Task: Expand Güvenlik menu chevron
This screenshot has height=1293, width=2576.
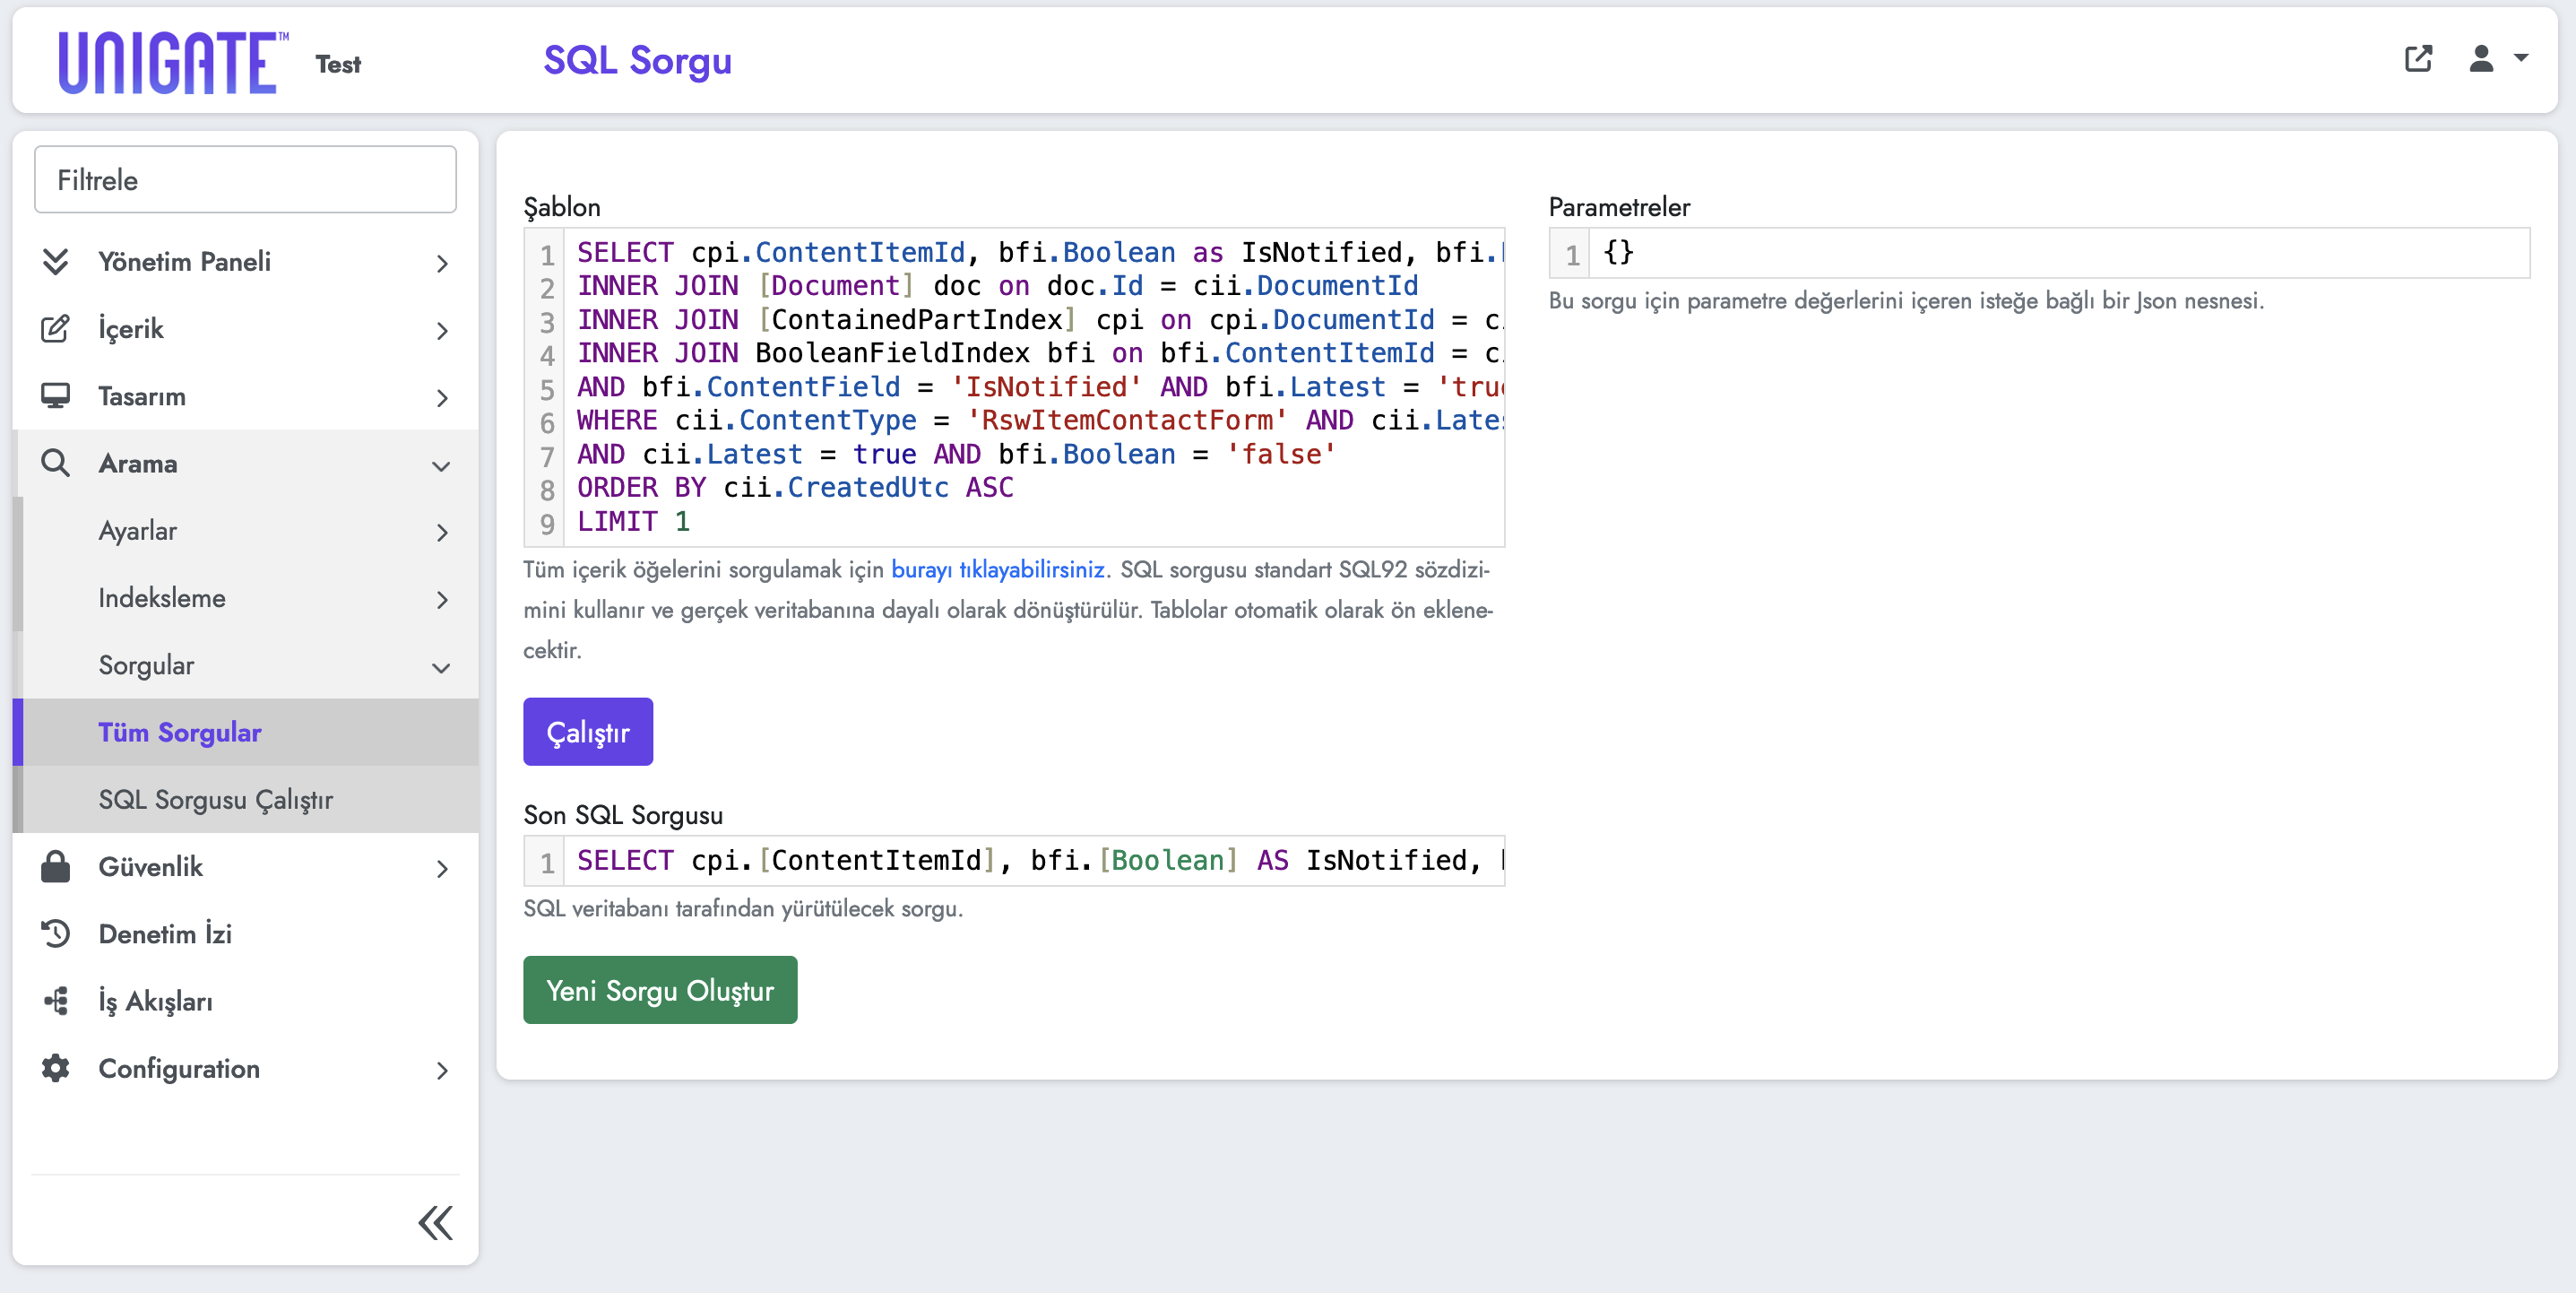Action: point(442,869)
